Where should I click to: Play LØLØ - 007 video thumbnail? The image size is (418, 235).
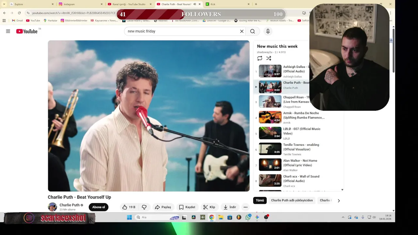point(270,133)
